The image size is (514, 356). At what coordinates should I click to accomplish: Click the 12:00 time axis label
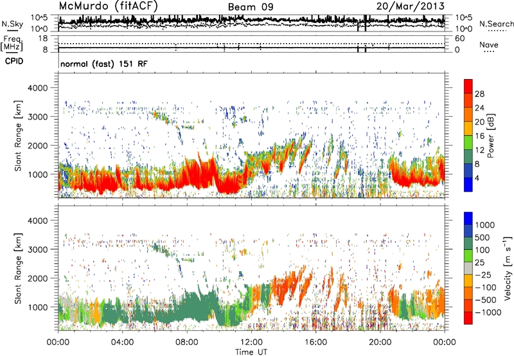[x=251, y=342]
